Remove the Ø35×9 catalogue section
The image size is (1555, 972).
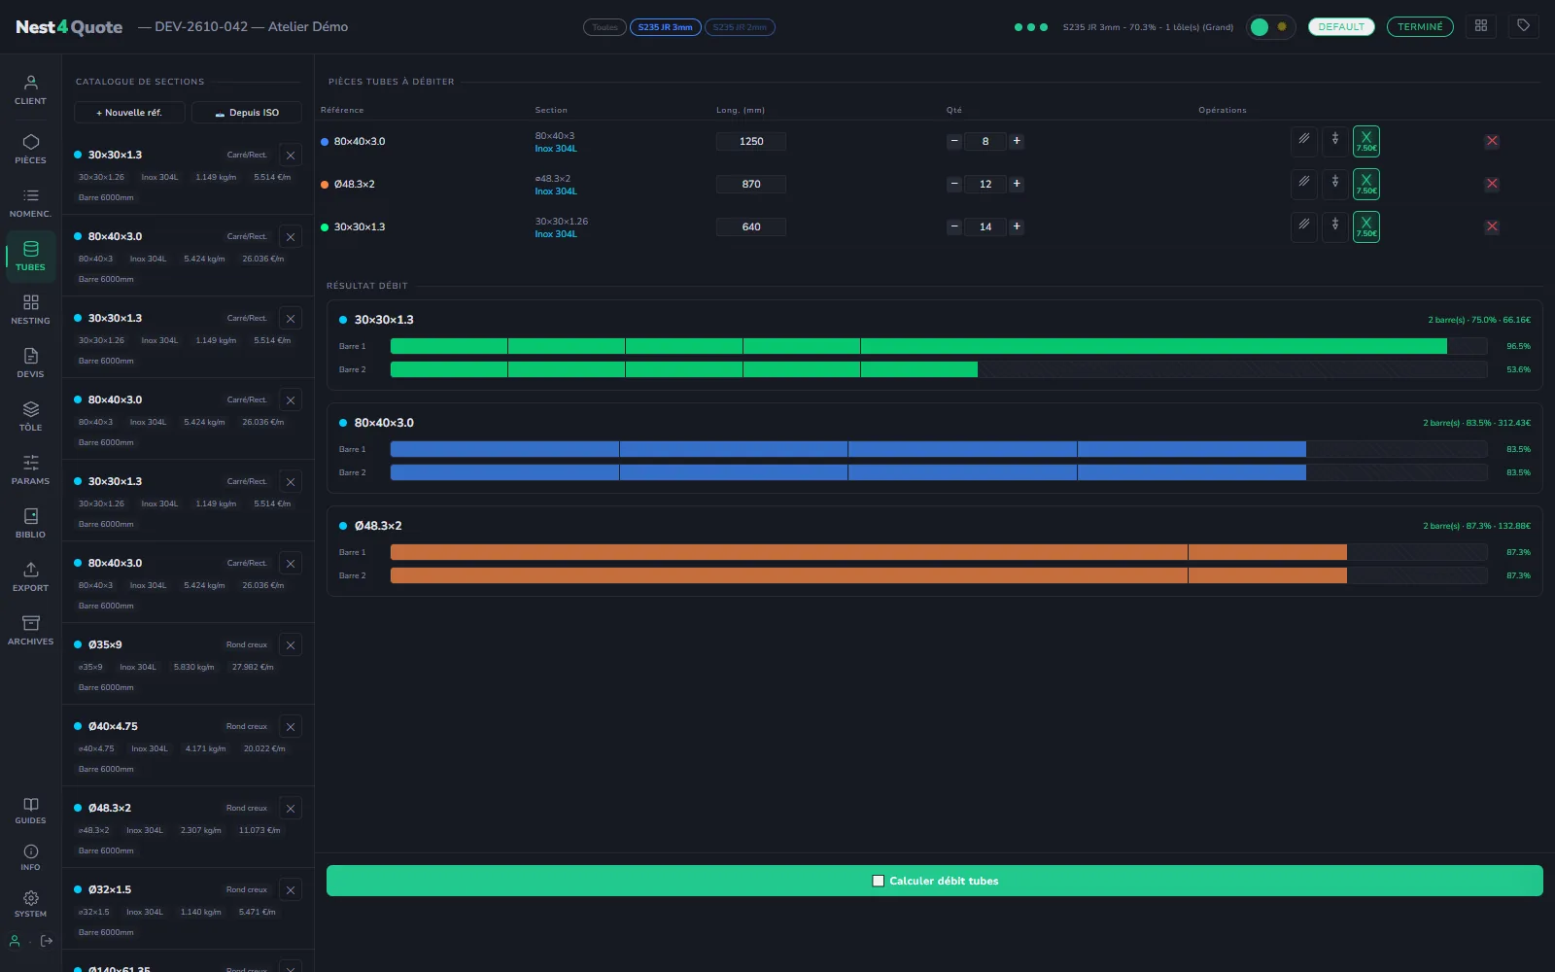[x=291, y=645]
